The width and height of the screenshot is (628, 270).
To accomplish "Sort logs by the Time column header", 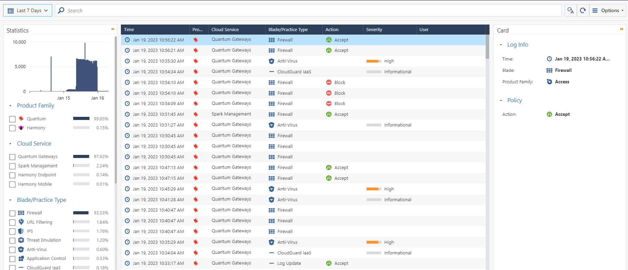I will click(x=155, y=29).
